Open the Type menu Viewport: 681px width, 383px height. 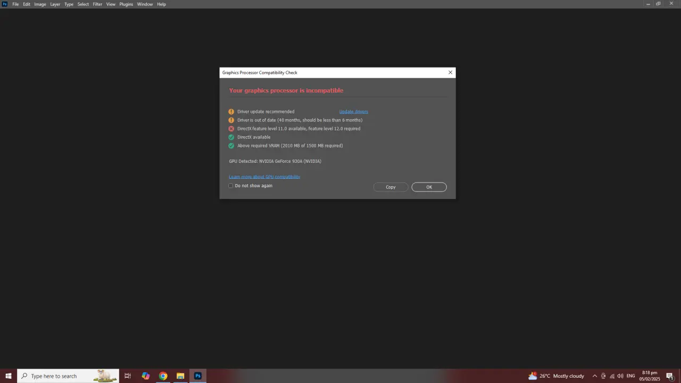coord(69,4)
